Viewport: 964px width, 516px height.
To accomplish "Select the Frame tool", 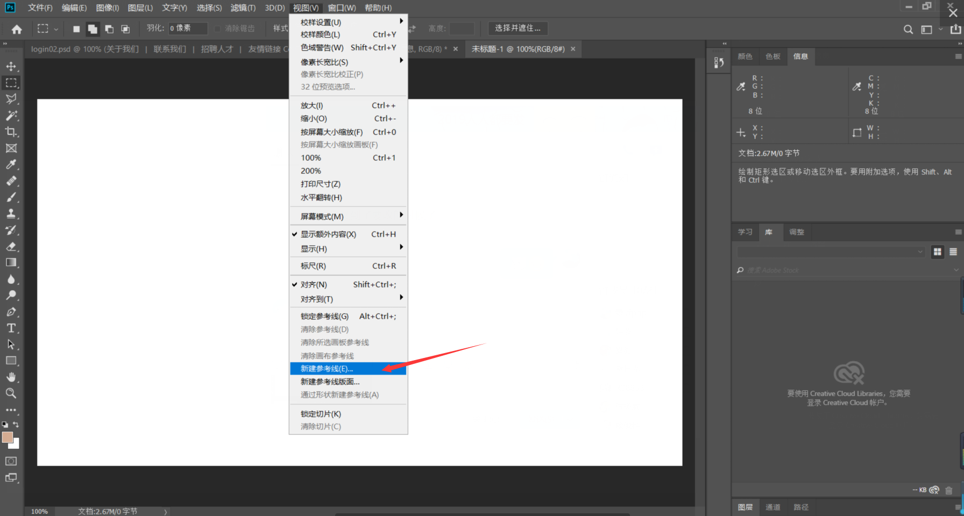I will [11, 148].
